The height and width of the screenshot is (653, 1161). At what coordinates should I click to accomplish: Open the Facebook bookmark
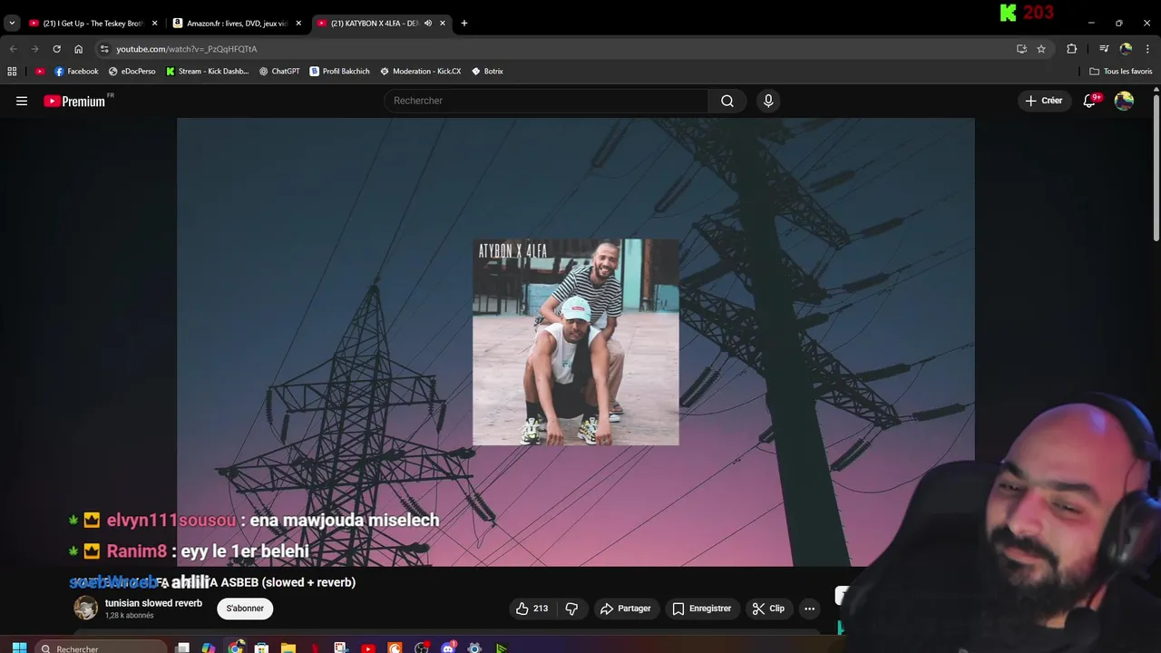pyautogui.click(x=76, y=71)
